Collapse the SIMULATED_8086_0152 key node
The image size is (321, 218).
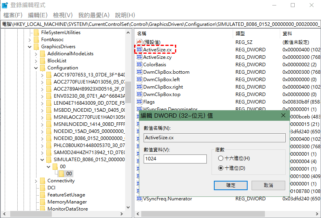tap(42, 160)
